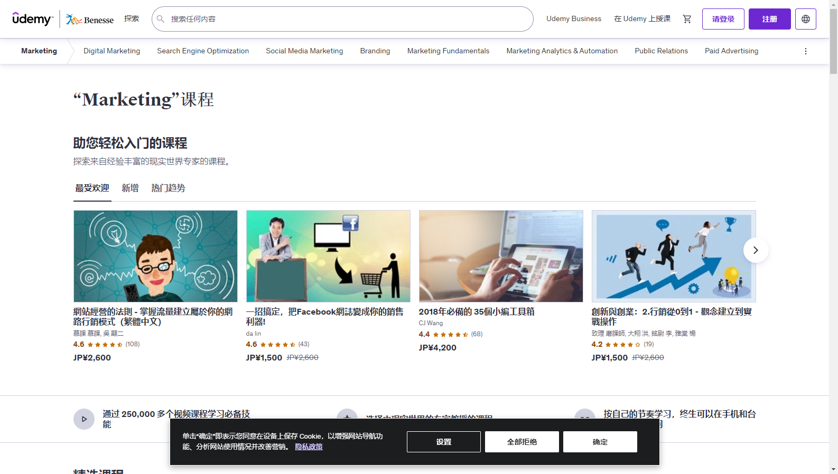
Task: Open the 探索 explore menu
Action: tap(132, 19)
